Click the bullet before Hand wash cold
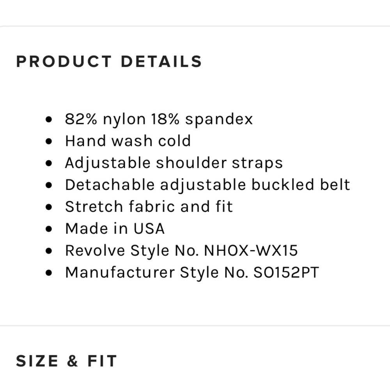Viewport: 390px width, 390px height. 49,141
